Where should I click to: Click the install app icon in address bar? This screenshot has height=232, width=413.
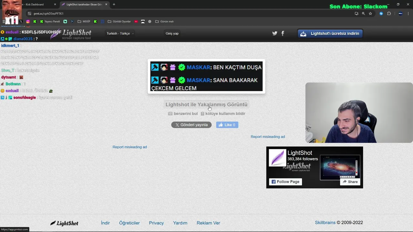[357, 14]
